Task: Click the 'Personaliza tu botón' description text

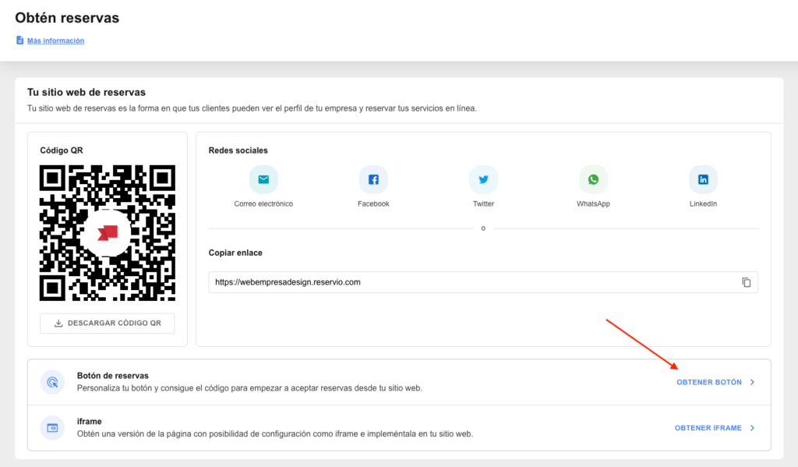Action: pyautogui.click(x=249, y=388)
